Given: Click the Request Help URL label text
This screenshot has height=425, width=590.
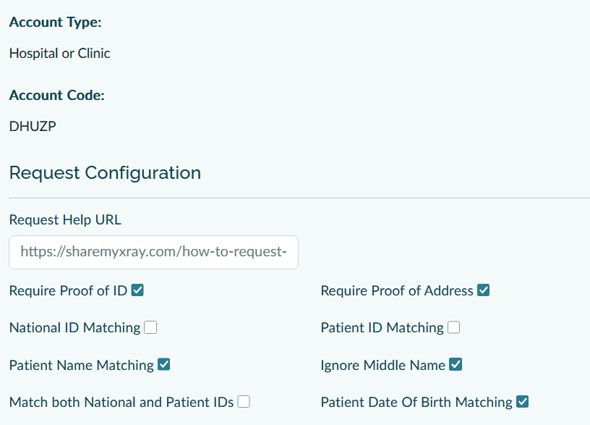Looking at the screenshot, I should (65, 219).
